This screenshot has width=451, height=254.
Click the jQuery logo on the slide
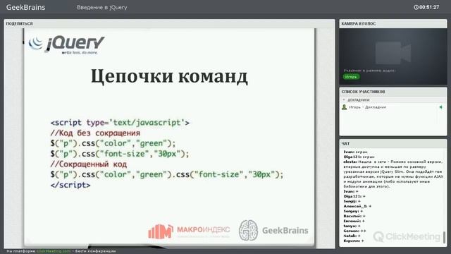click(x=66, y=44)
